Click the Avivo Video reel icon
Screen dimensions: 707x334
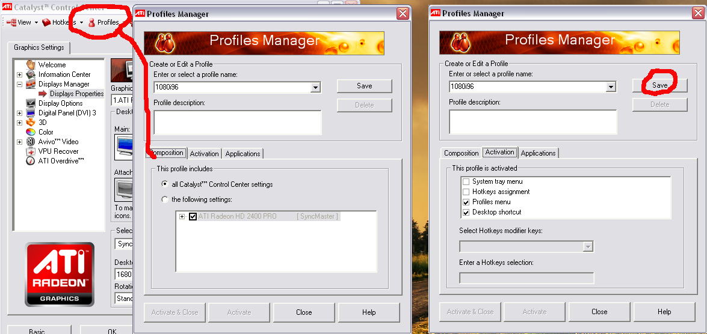(x=31, y=141)
